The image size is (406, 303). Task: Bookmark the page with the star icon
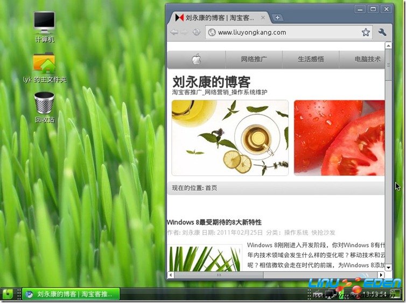(366, 32)
